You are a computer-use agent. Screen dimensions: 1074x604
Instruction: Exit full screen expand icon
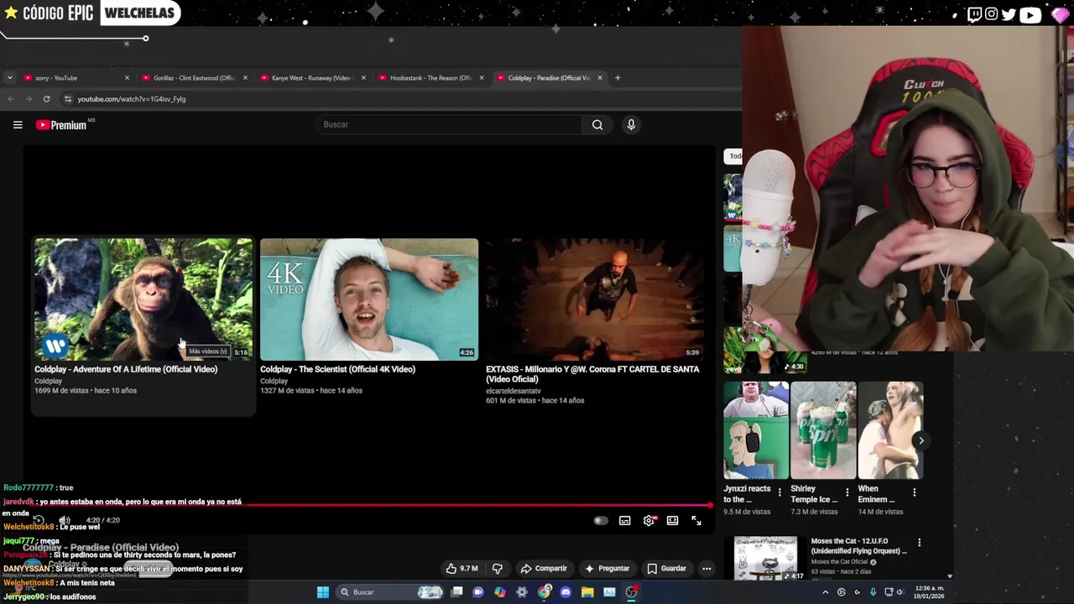696,521
